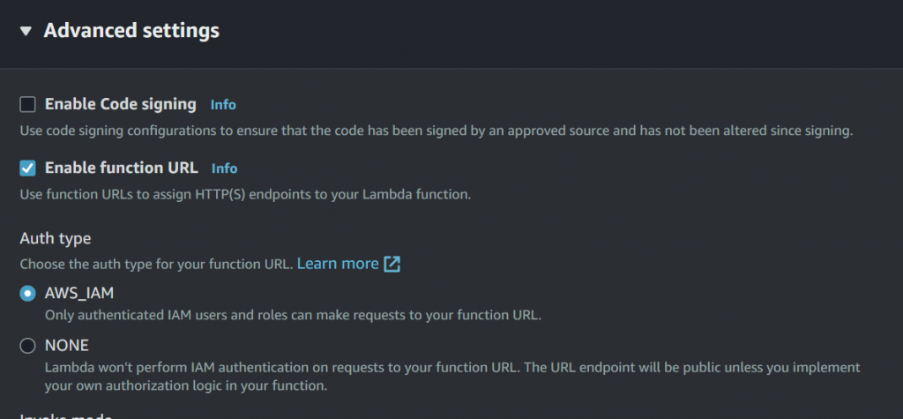Open Info link beside Enable Code signing
The width and height of the screenshot is (903, 419).
click(x=223, y=105)
